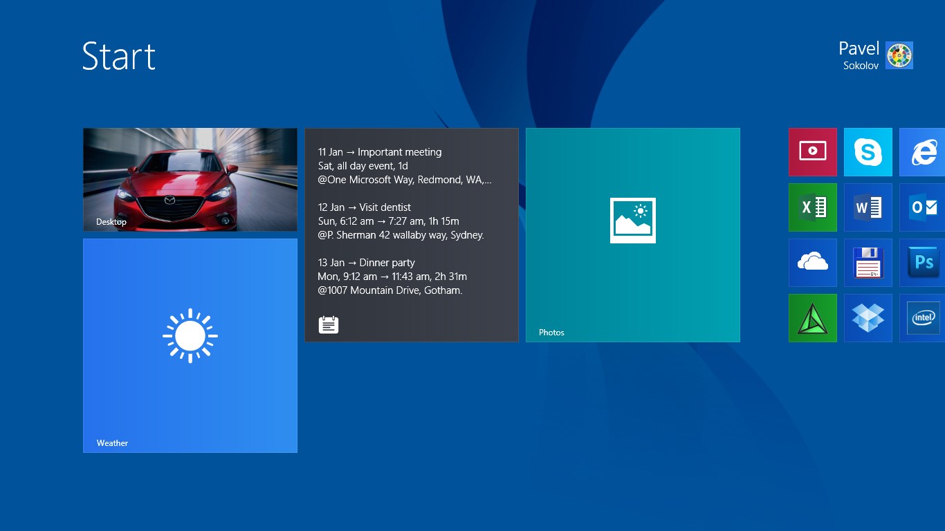Launch Skype from its tile
This screenshot has height=531, width=945.
point(868,152)
